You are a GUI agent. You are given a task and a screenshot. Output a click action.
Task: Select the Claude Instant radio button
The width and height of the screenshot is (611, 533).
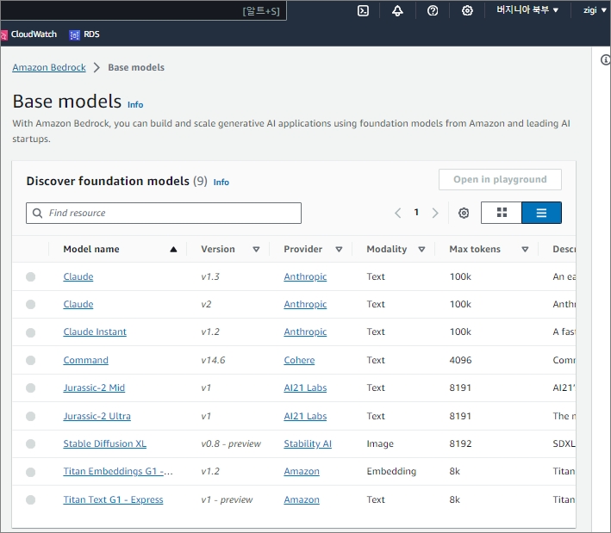(x=30, y=332)
